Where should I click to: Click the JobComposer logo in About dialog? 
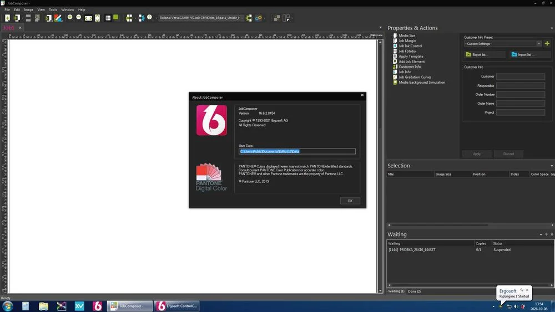point(211,120)
